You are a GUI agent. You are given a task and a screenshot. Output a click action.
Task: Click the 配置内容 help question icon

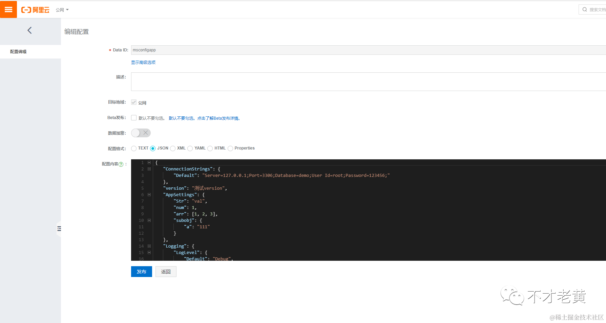tap(121, 164)
